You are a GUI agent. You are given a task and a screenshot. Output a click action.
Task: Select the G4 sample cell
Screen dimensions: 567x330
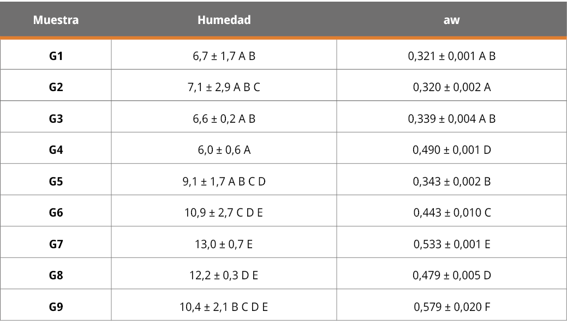(x=56, y=149)
